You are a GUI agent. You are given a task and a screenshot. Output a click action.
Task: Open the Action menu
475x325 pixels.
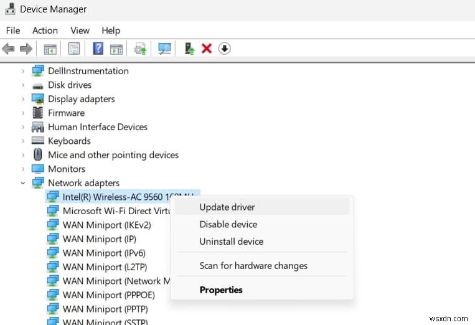tap(45, 31)
